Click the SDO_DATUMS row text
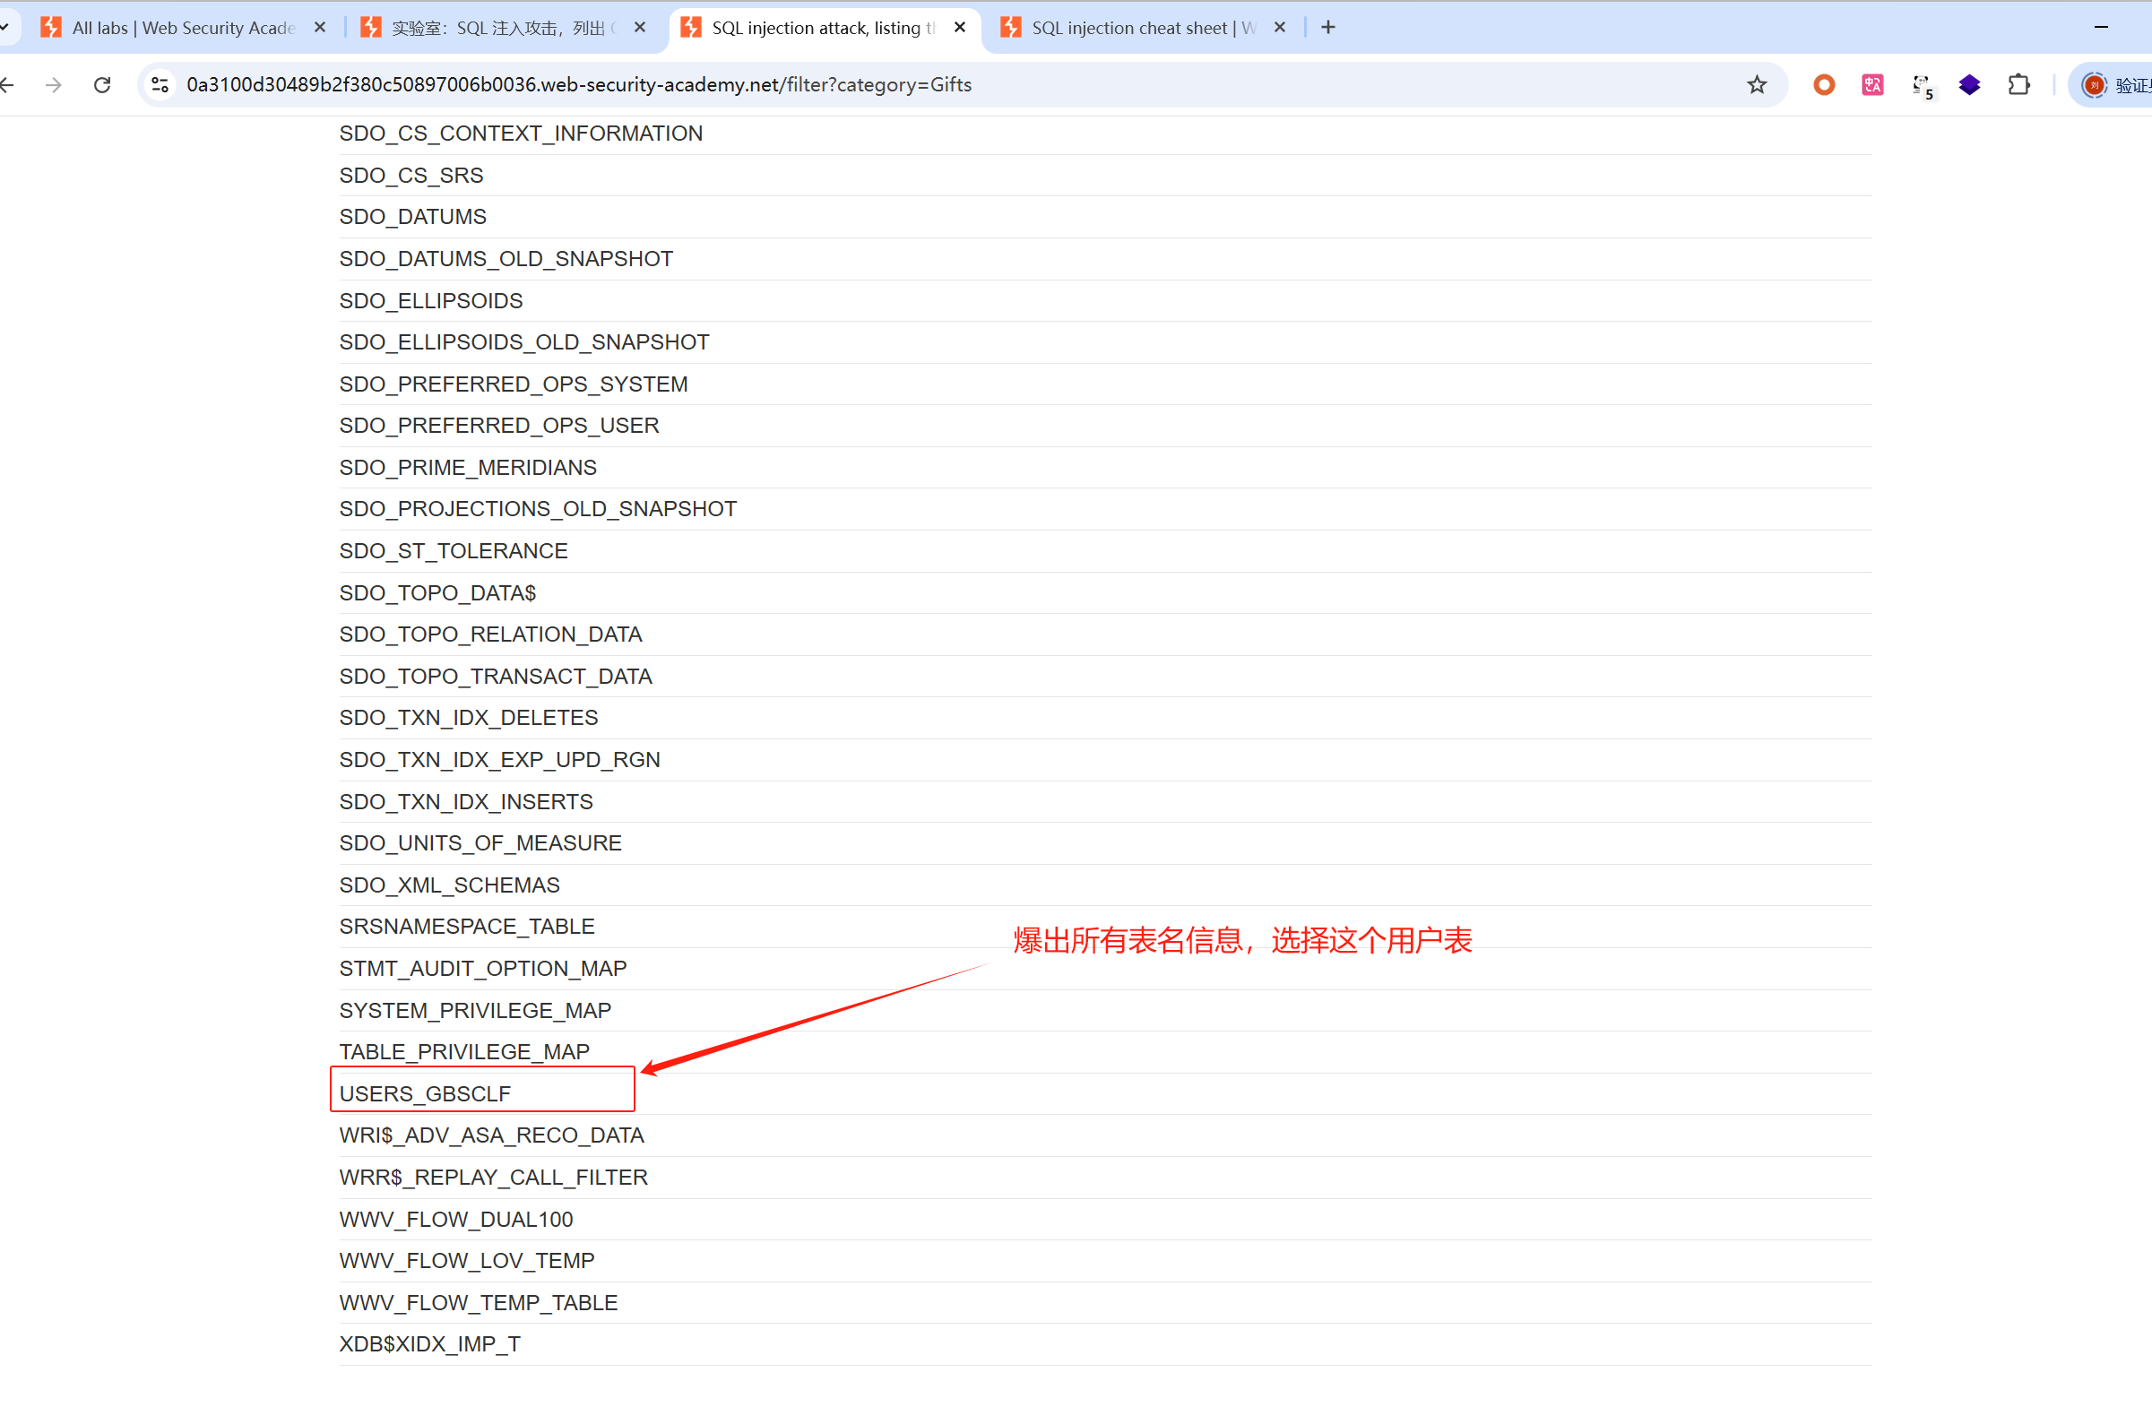Screen dimensions: 2152x1407 coord(412,217)
